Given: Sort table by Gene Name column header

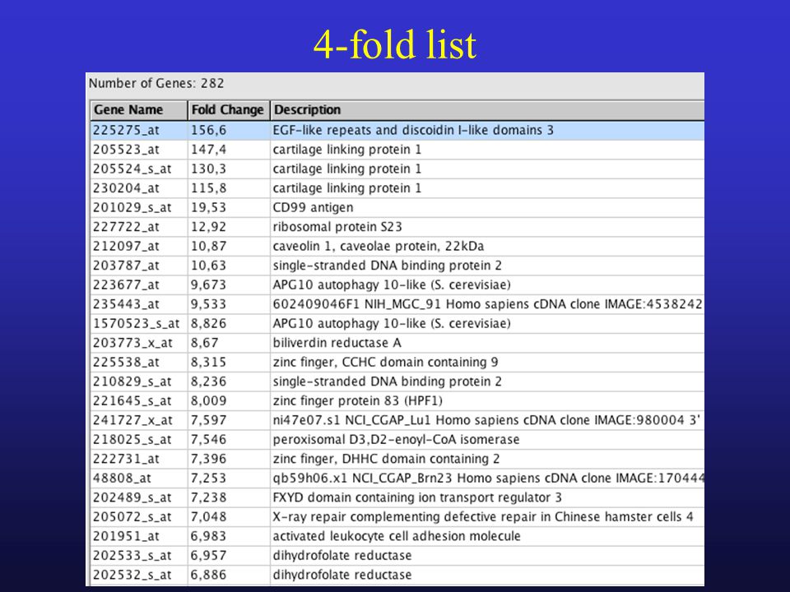Looking at the screenshot, I should point(139,109).
